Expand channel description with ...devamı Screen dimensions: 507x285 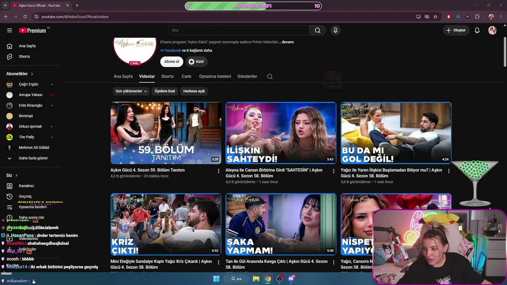286,42
